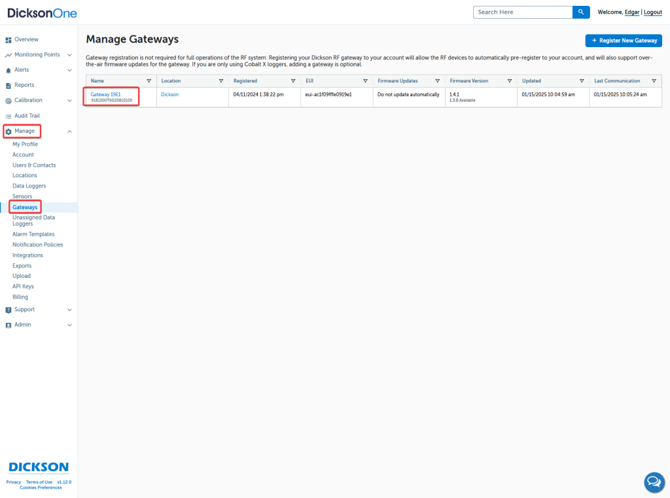670x498 pixels.
Task: Select Alarm Templates in sidebar
Action: click(33, 234)
